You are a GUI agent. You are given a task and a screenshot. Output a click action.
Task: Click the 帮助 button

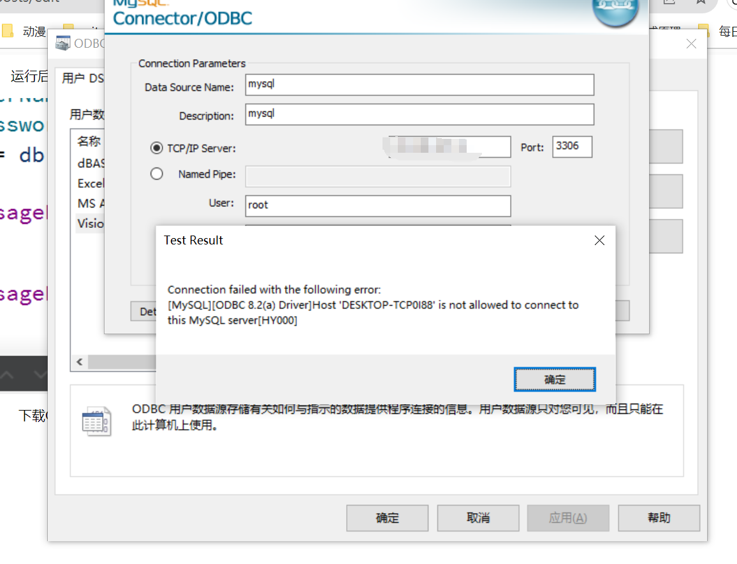tap(659, 518)
